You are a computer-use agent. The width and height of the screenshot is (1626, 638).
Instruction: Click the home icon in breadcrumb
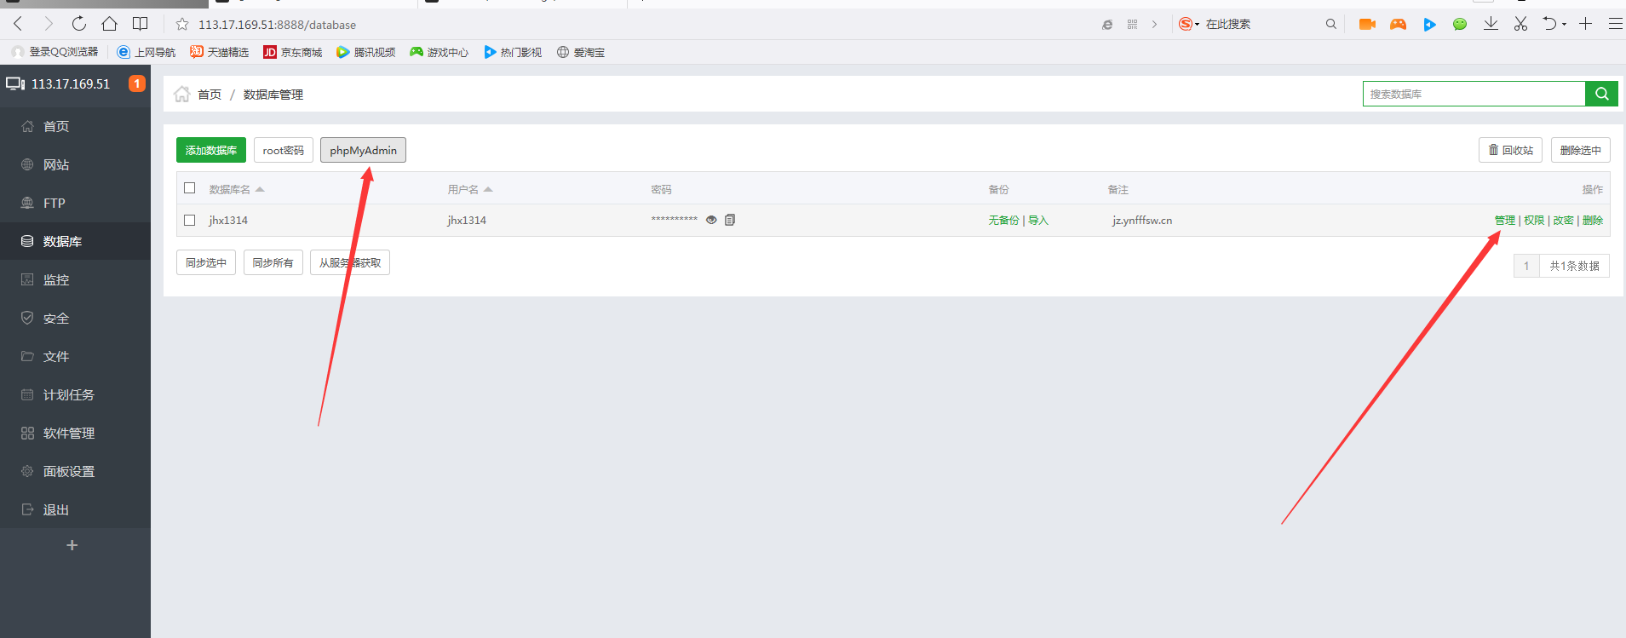(182, 94)
